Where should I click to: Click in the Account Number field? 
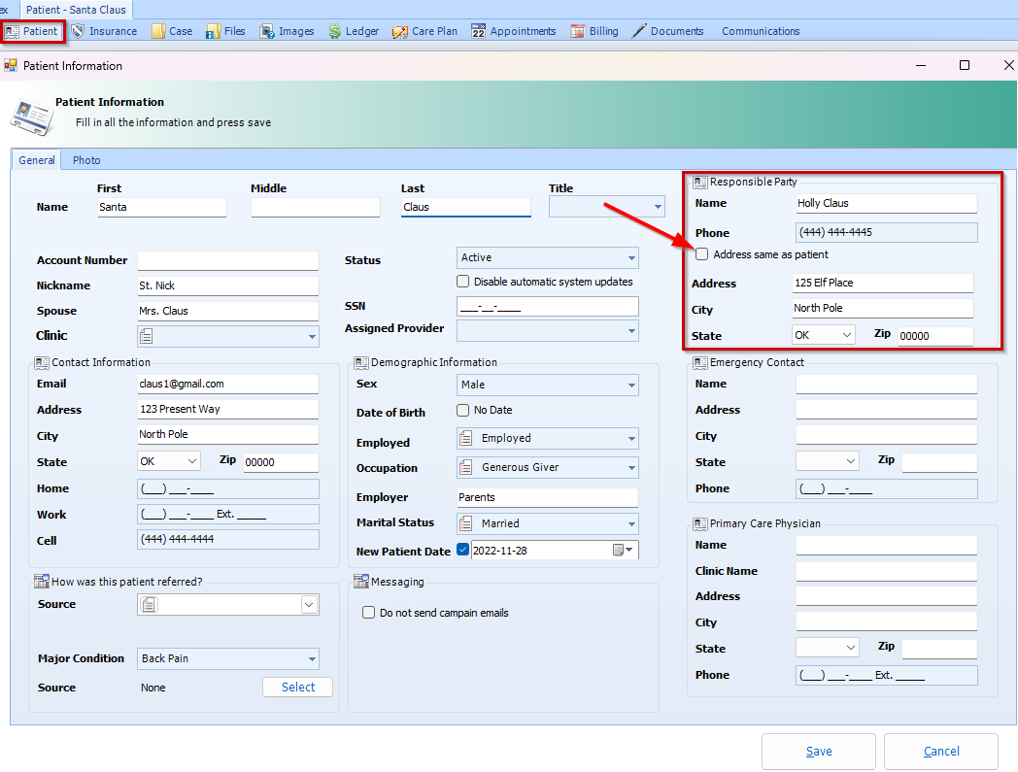click(x=227, y=259)
